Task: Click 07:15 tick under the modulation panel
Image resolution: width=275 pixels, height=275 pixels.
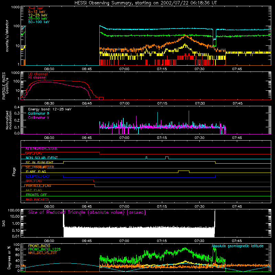Action: (162, 138)
